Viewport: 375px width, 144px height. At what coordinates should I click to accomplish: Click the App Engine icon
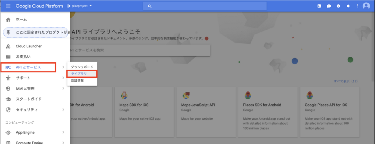coord(8,133)
